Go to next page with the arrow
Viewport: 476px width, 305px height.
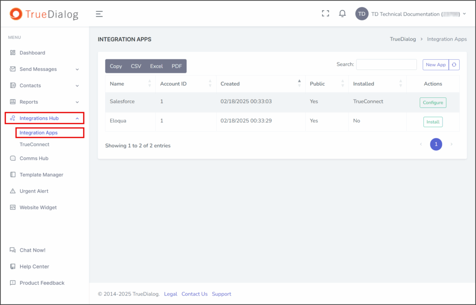[451, 144]
